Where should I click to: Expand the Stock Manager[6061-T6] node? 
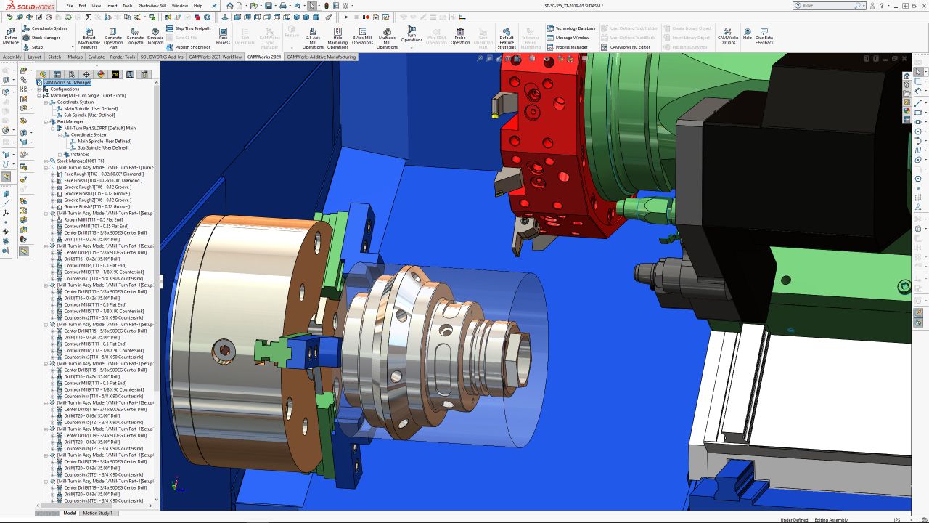coord(46,161)
